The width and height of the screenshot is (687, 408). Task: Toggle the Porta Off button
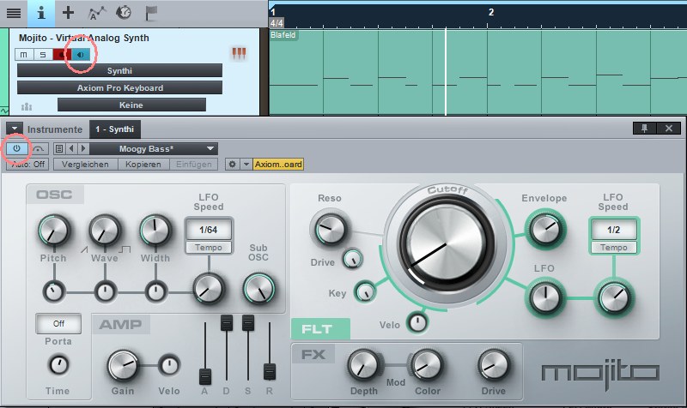(x=58, y=324)
